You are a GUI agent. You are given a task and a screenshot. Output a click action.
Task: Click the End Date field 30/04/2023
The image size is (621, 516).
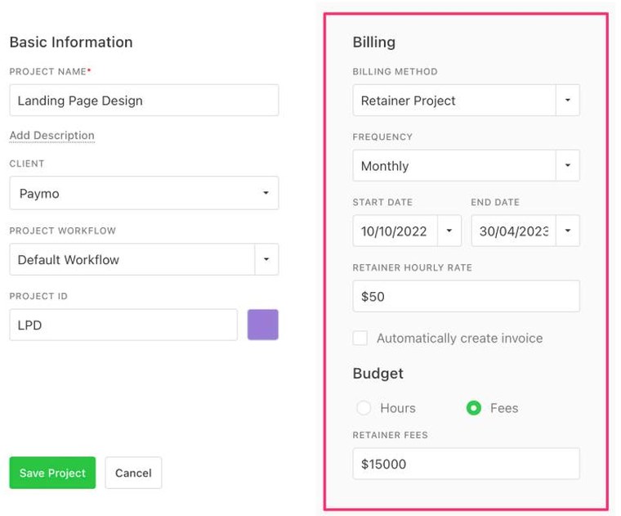tap(514, 231)
